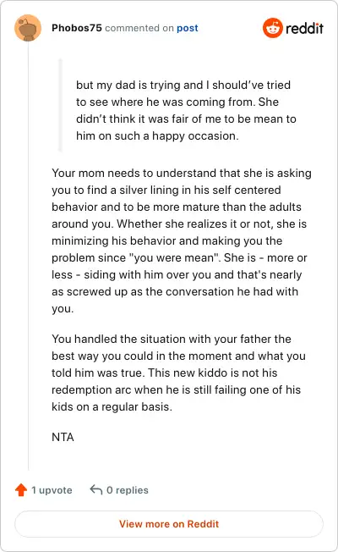Click the vertical comment thread line
This screenshot has width=338, height=552.
tap(28, 256)
